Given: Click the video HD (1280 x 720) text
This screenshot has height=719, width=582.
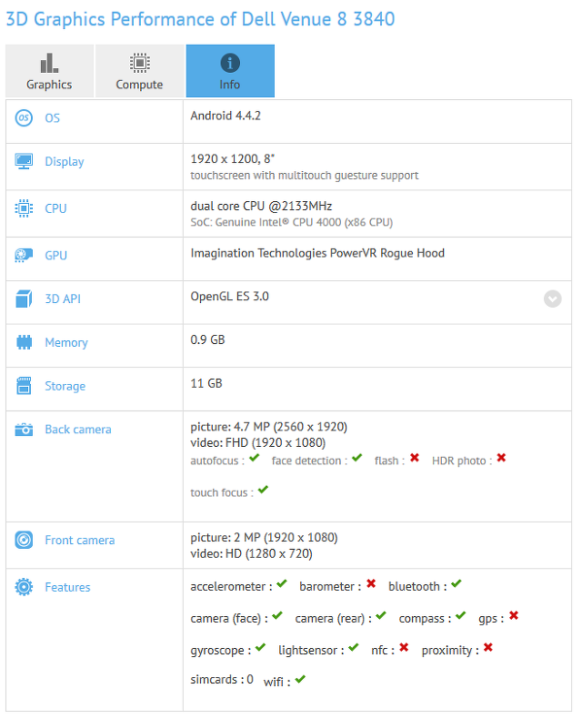Looking at the screenshot, I should tap(251, 553).
